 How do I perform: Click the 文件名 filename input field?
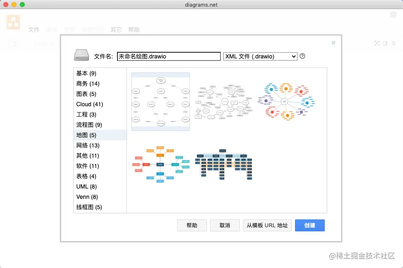169,56
